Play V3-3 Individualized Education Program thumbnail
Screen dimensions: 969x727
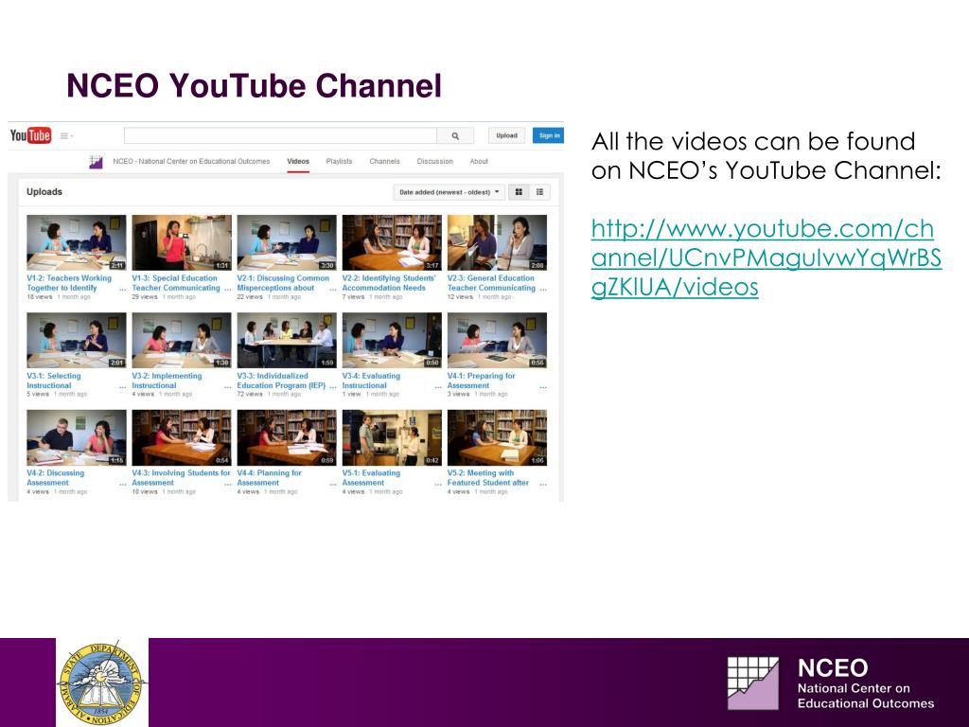tap(287, 340)
